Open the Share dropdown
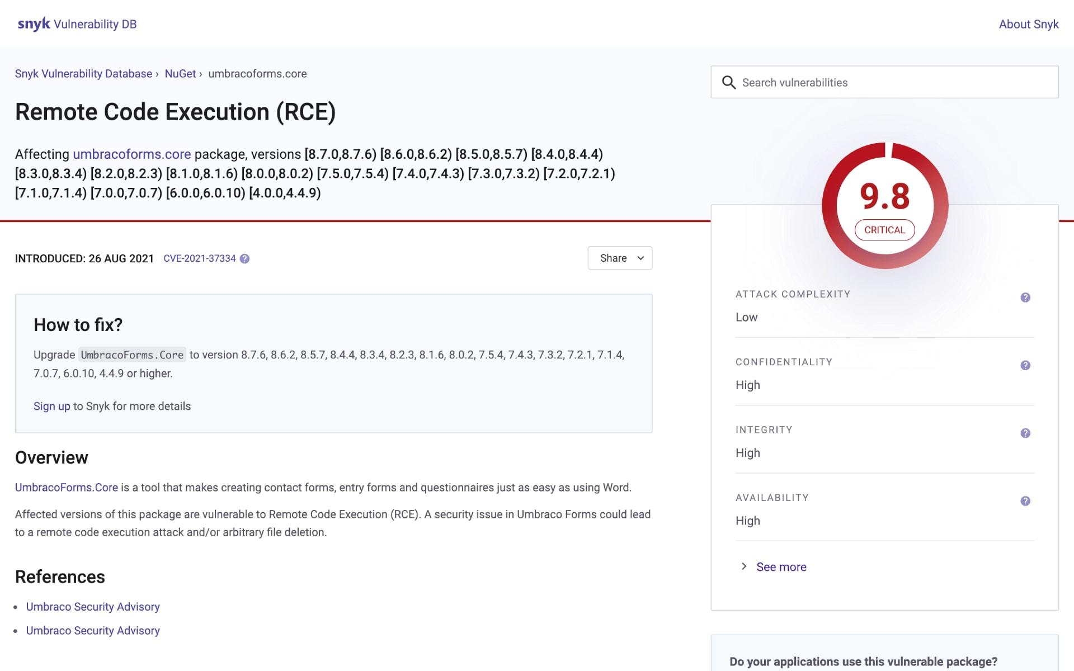Viewport: 1074px width, 671px height. [x=620, y=258]
